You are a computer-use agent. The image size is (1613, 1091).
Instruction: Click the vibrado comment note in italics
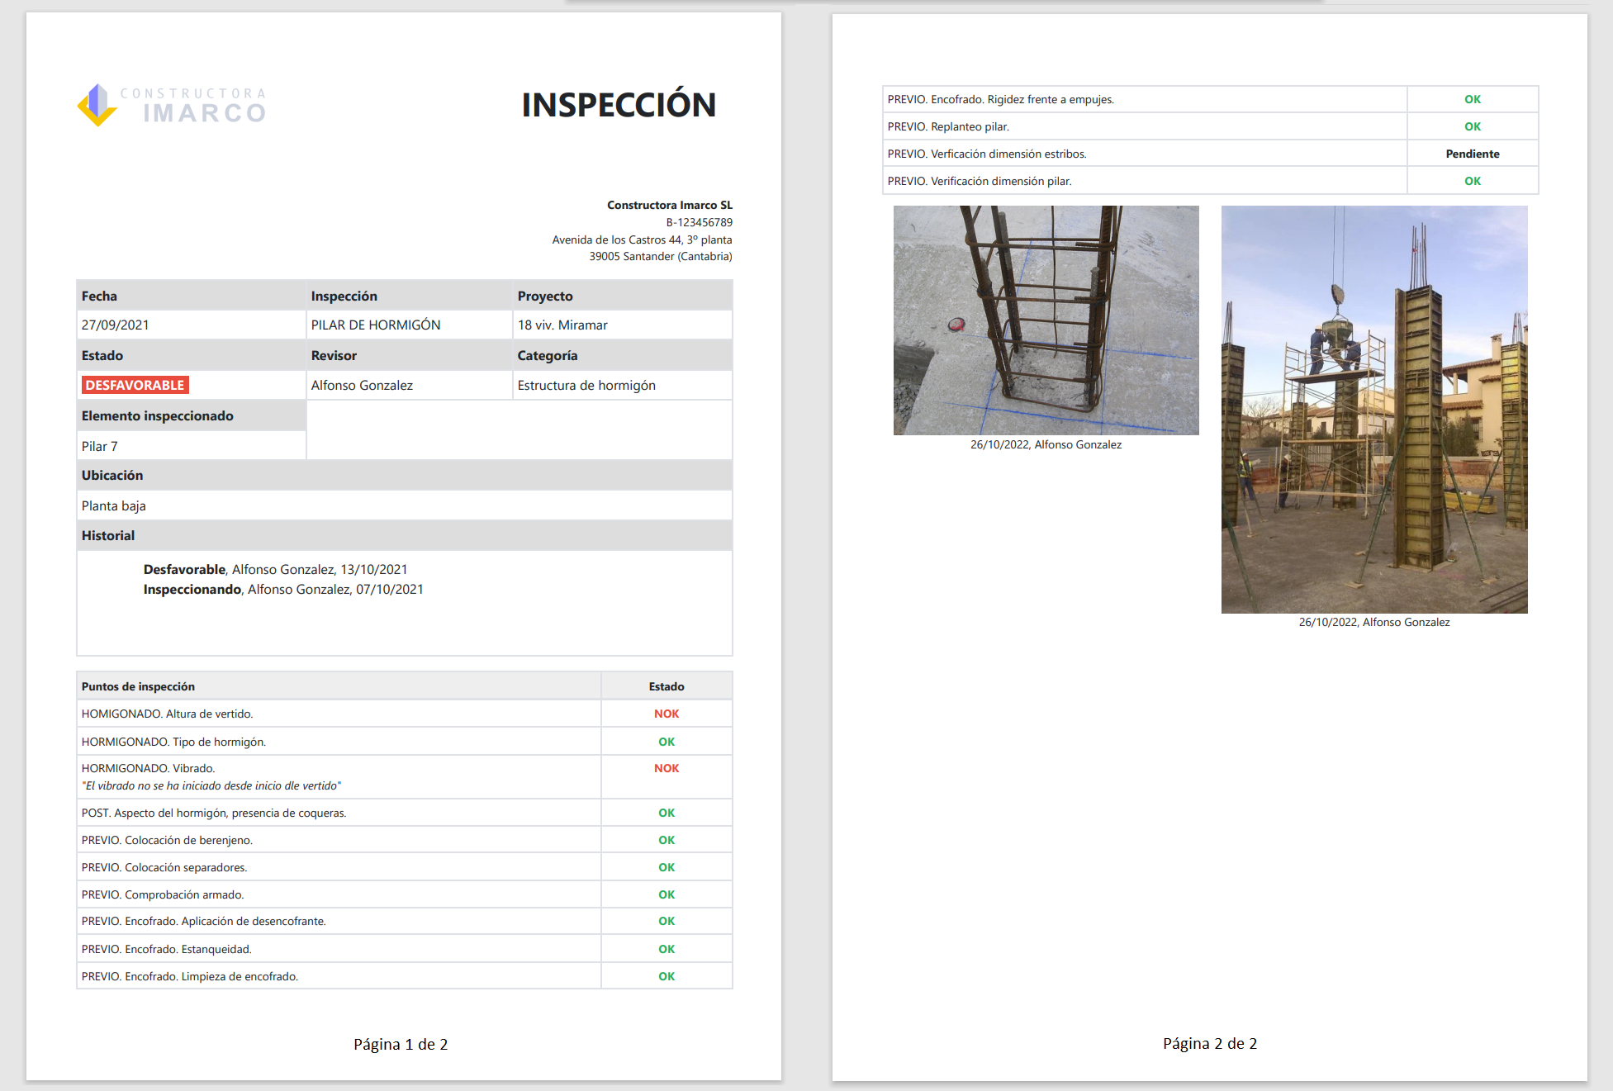click(x=211, y=785)
